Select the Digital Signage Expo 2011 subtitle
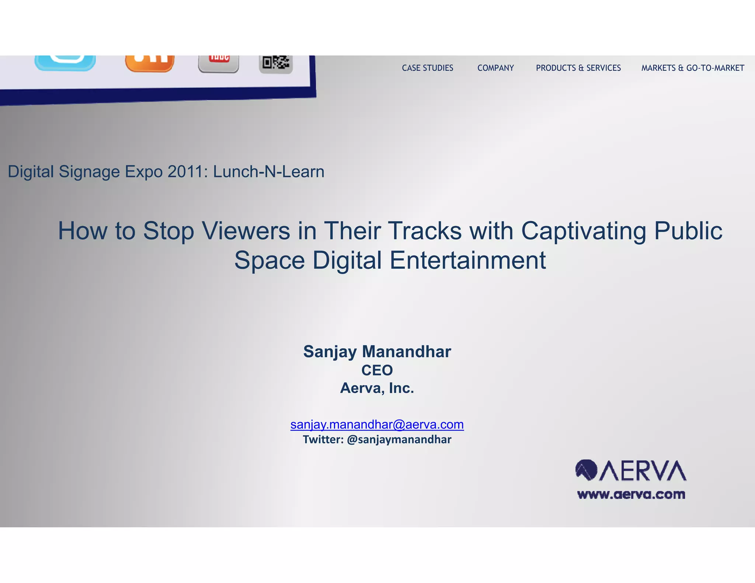This screenshot has height=583, width=755. (166, 172)
